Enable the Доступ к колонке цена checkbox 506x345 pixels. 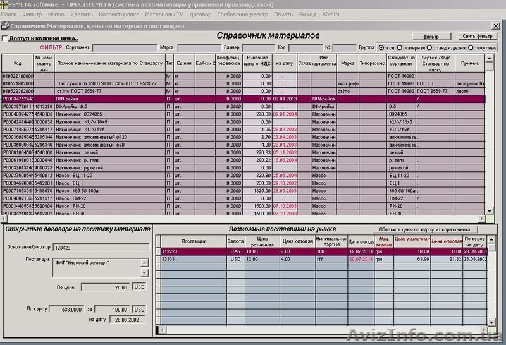[6, 39]
